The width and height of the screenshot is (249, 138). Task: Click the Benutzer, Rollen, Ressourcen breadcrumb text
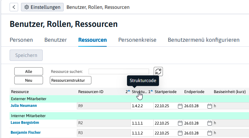pyautogui.click(x=98, y=7)
